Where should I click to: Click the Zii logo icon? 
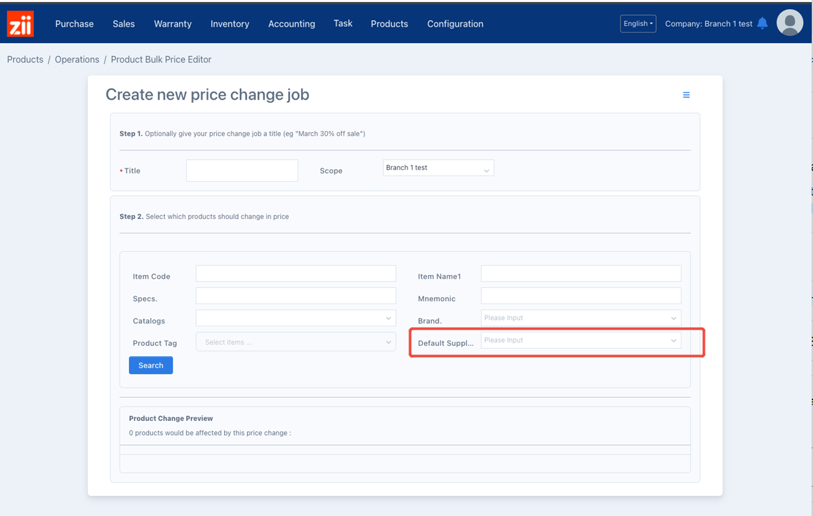[20, 24]
